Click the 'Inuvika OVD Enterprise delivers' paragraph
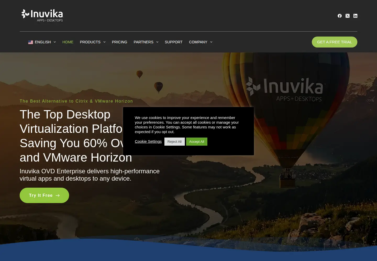Viewport: 377px width, 261px height. (90, 175)
